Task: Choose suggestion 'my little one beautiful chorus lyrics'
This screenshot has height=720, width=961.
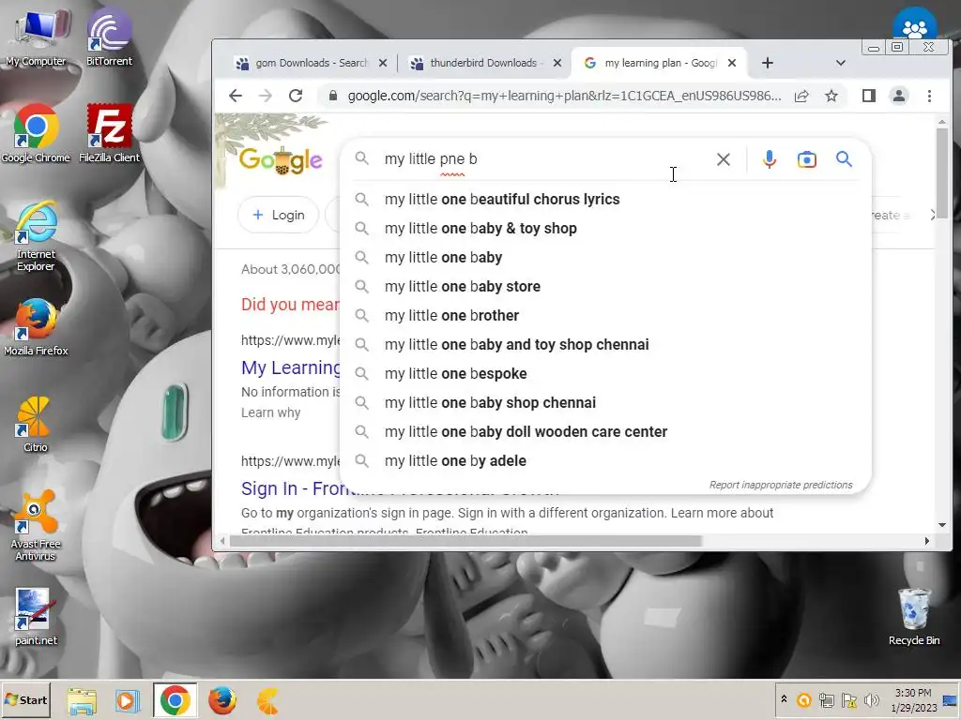Action: tap(605, 199)
